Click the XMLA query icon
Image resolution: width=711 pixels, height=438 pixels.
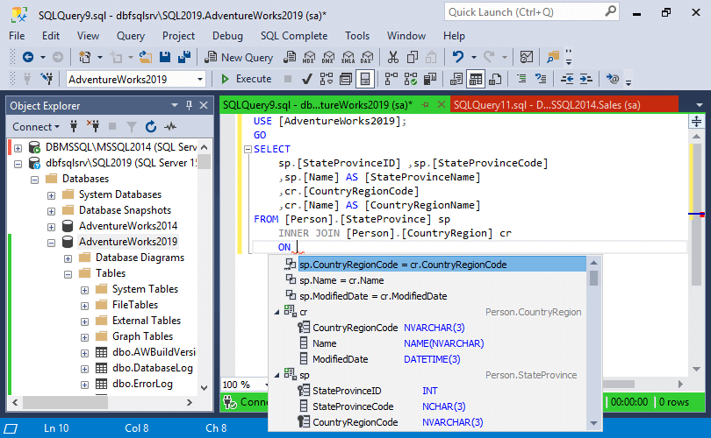click(x=348, y=58)
